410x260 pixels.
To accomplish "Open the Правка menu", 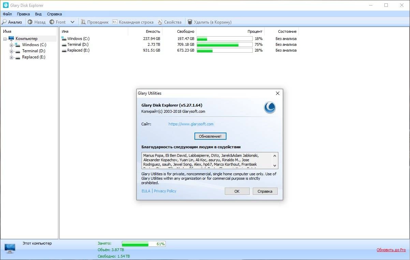I will [x=23, y=14].
